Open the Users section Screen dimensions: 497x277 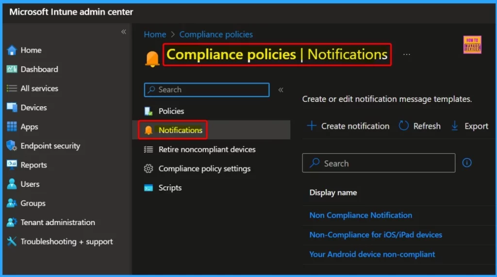30,184
